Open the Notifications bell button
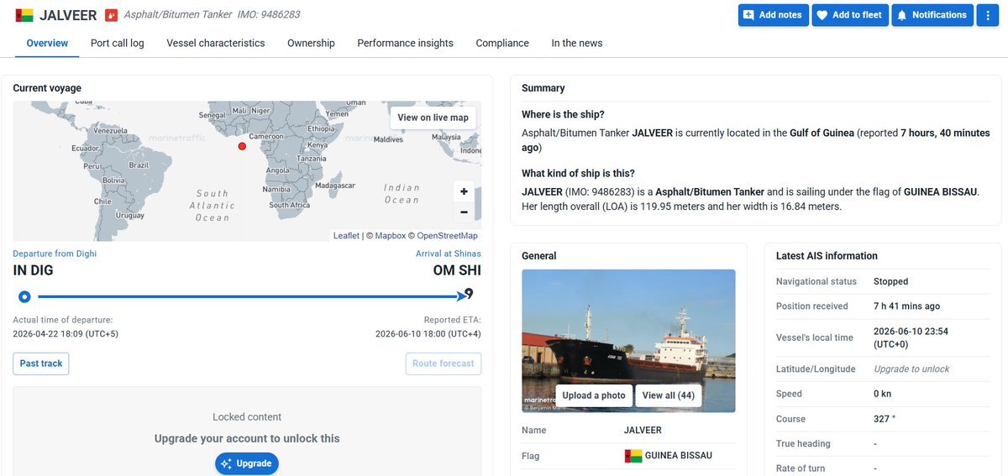The width and height of the screenshot is (1008, 476). [932, 15]
